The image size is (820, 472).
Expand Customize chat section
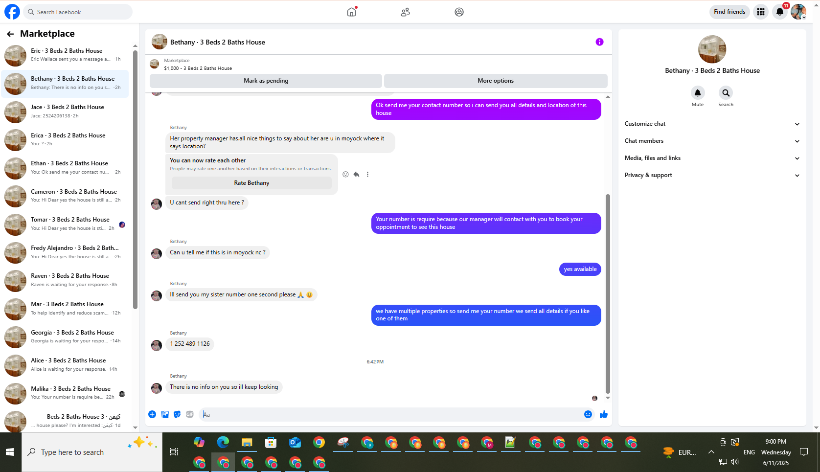712,124
